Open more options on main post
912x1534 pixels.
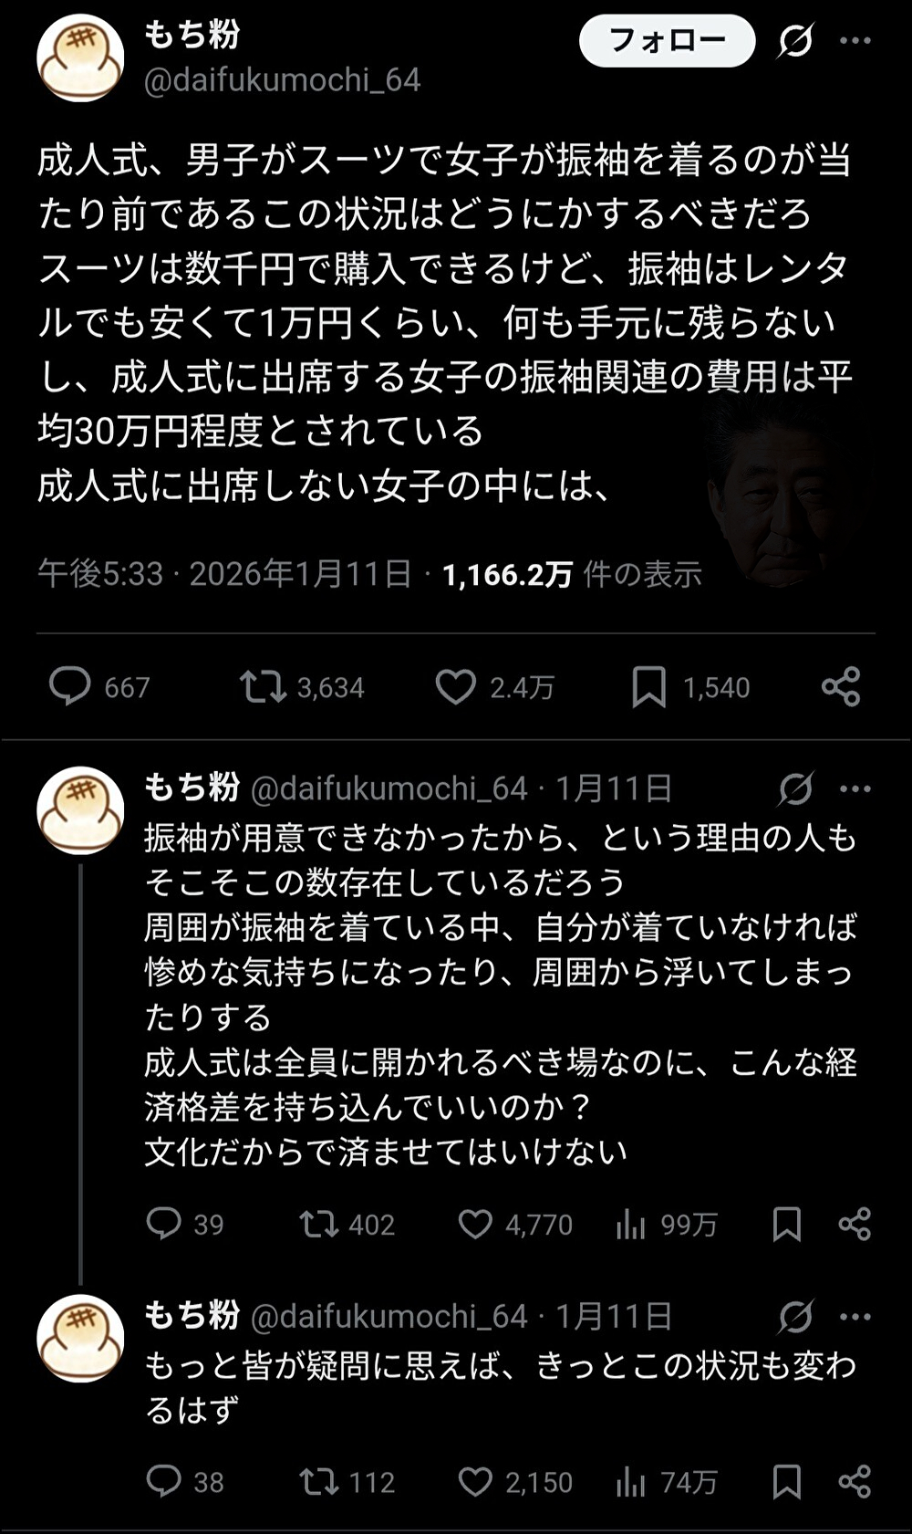(855, 41)
